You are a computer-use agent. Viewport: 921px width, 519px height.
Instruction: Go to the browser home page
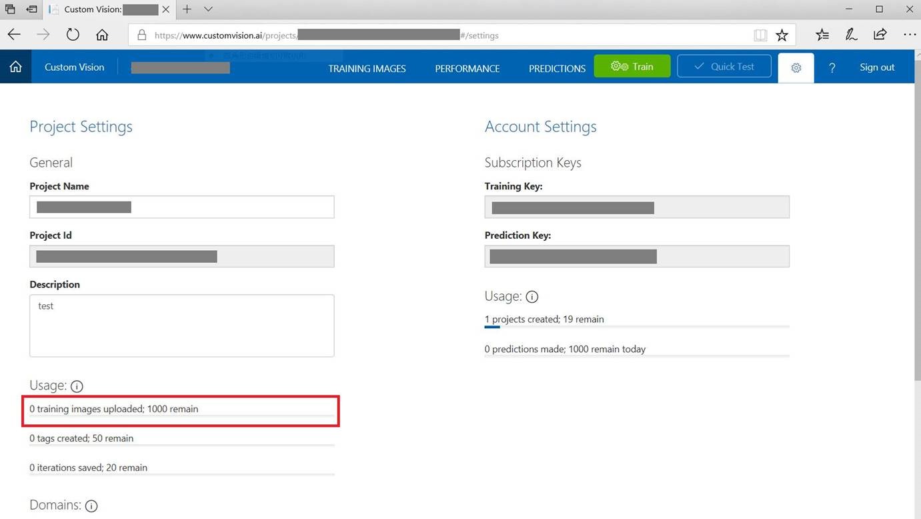(x=102, y=35)
